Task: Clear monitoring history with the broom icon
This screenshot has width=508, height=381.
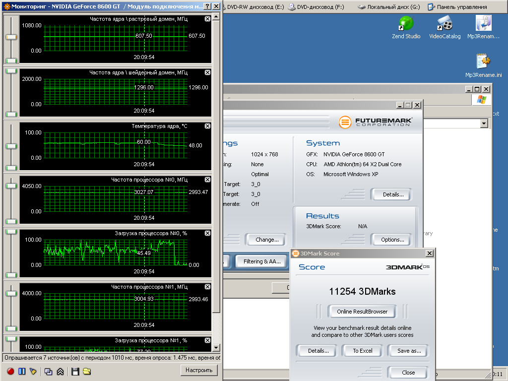Action: tap(33, 371)
